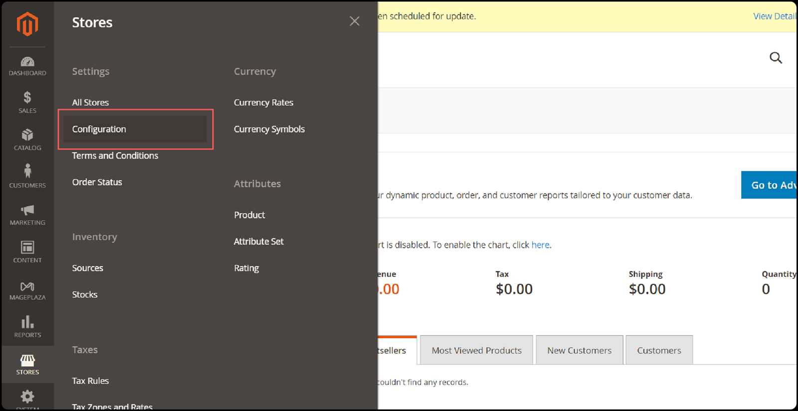Screen dimensions: 798x411
Task: Open the Customers sidebar menu
Action: tap(27, 177)
